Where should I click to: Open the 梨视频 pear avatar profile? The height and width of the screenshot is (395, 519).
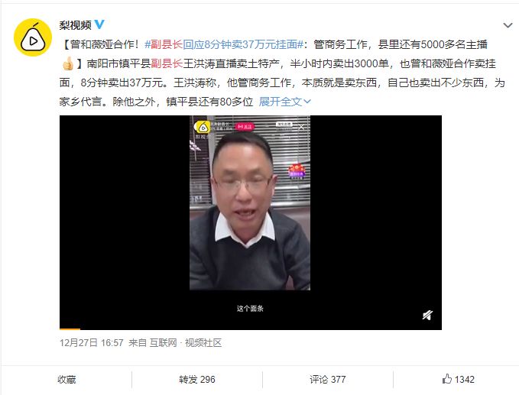33,37
